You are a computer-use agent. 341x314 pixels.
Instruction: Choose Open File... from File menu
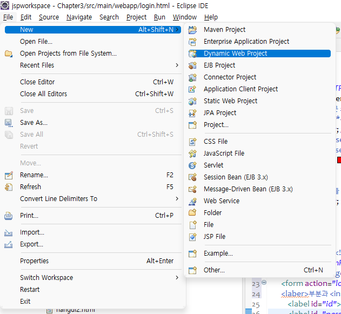(93, 42)
